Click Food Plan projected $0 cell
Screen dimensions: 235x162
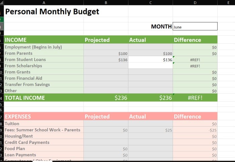[106, 149]
